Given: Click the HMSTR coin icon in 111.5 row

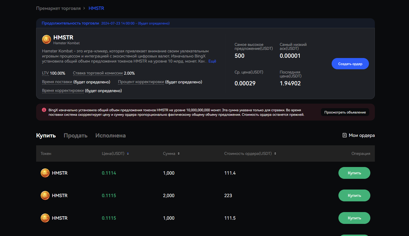Looking at the screenshot, I should pyautogui.click(x=45, y=218).
